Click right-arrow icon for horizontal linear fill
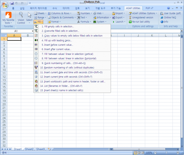Viewport: 184px width, 155px height. 36,58
